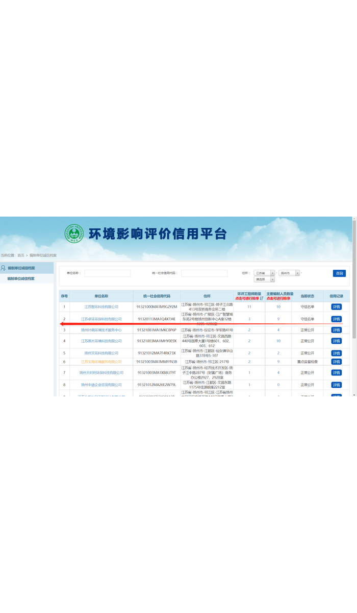
Task: Open 江苏宝海环境服务有限公司 link
Action: point(101,362)
